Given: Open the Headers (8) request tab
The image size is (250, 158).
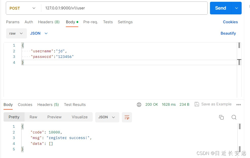Looking at the screenshot, I should click(x=49, y=22).
